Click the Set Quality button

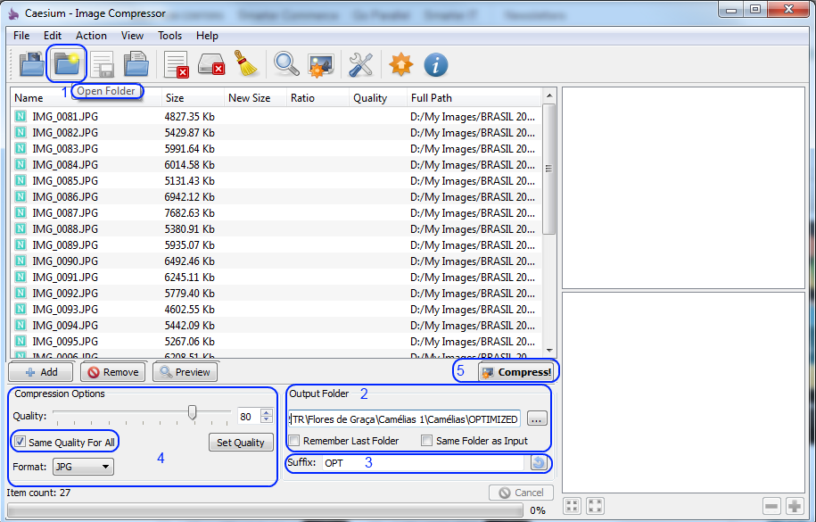pyautogui.click(x=241, y=443)
